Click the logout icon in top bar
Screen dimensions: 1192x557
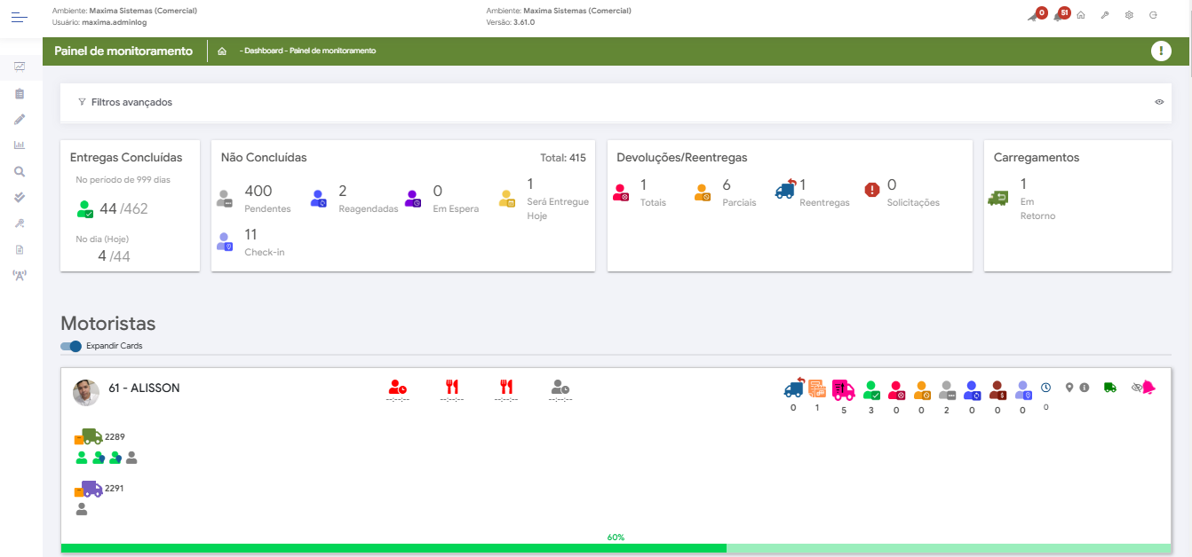(1153, 16)
